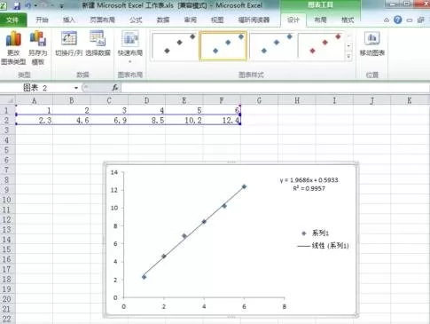Click the data point at x=3 on the chart
The height and width of the screenshot is (324, 430).
point(184,236)
